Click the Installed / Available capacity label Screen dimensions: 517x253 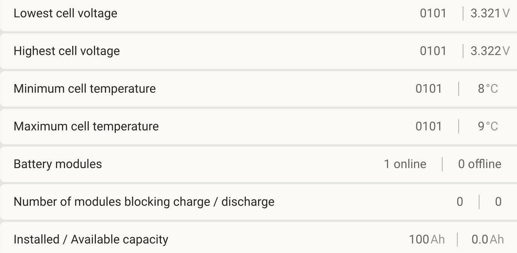click(91, 239)
